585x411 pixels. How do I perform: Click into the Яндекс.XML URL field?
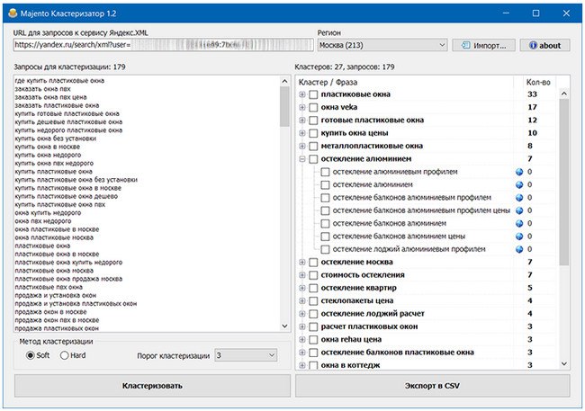click(163, 45)
